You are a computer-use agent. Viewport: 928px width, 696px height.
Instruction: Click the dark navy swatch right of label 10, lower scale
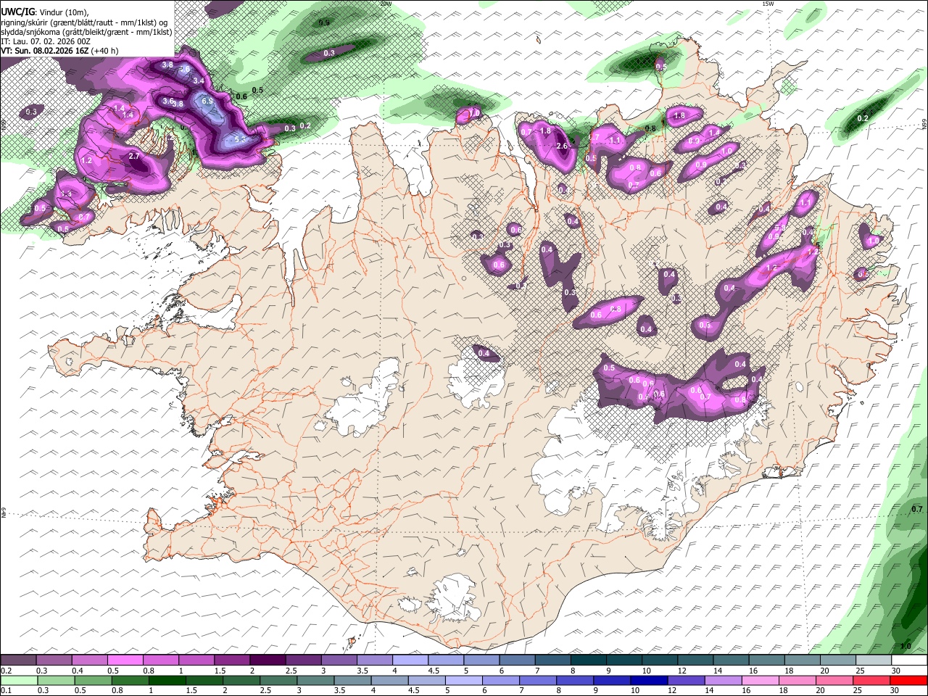pyautogui.click(x=648, y=680)
